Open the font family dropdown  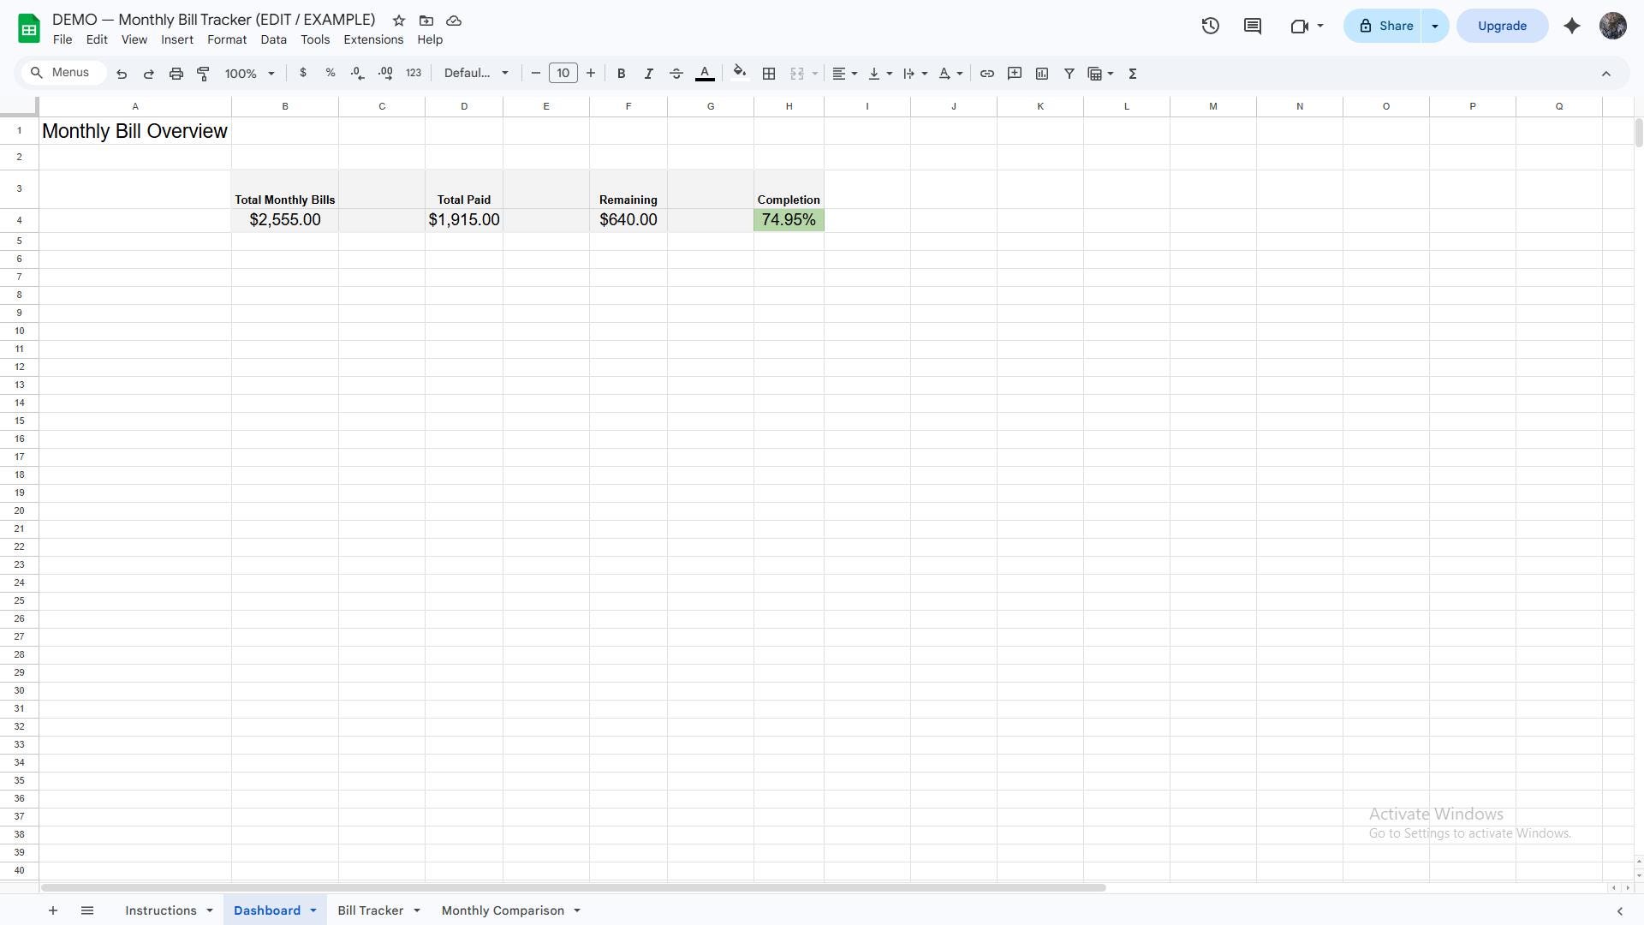pos(476,74)
